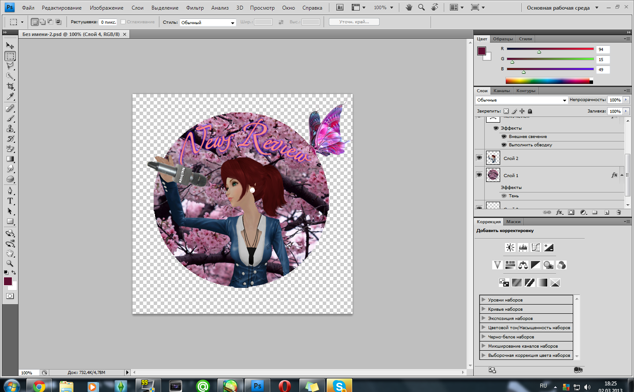
Task: Toggle visibility of Слой 1 layer
Action: [479, 175]
